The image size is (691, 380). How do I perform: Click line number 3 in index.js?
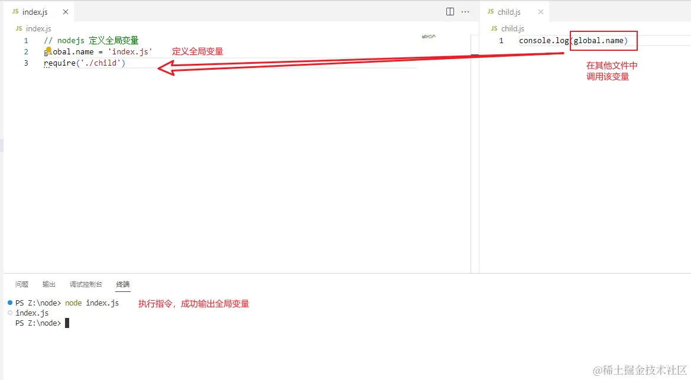26,63
